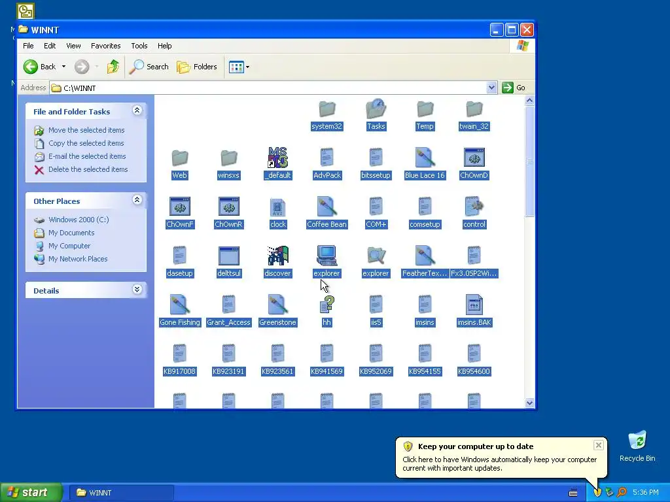Go back with the Back button

[40, 67]
